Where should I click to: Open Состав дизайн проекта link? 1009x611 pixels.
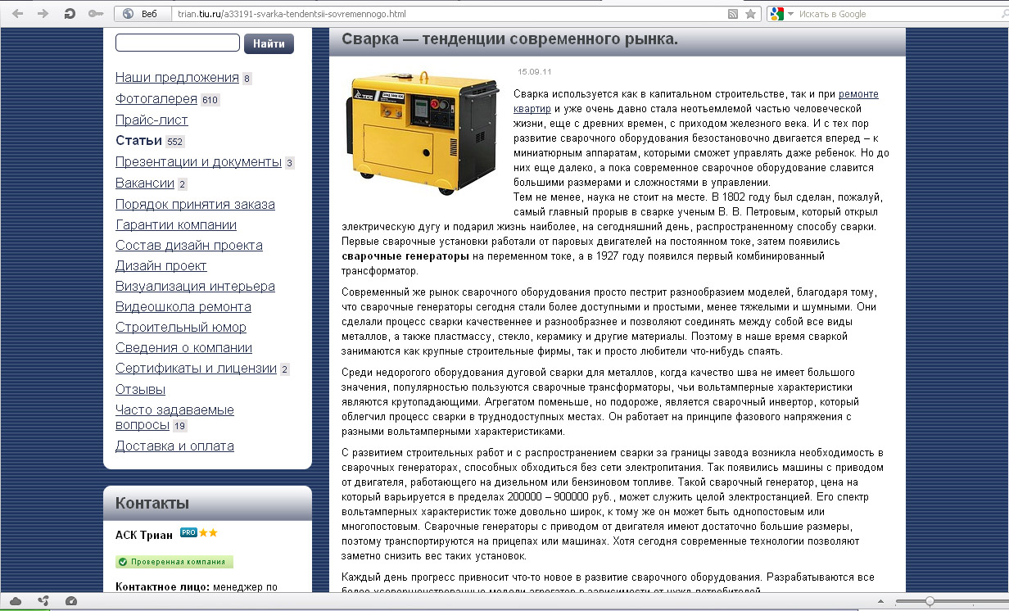[x=189, y=245]
